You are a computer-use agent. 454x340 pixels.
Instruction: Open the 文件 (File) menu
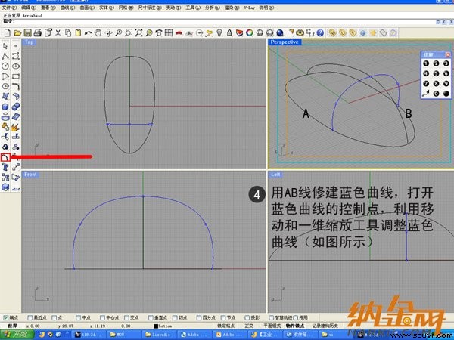pyautogui.click(x=9, y=8)
